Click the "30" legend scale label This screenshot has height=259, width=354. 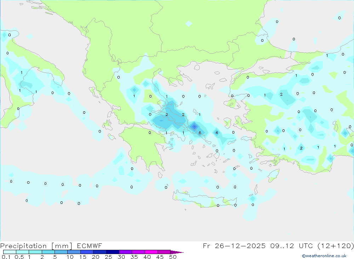point(121,257)
